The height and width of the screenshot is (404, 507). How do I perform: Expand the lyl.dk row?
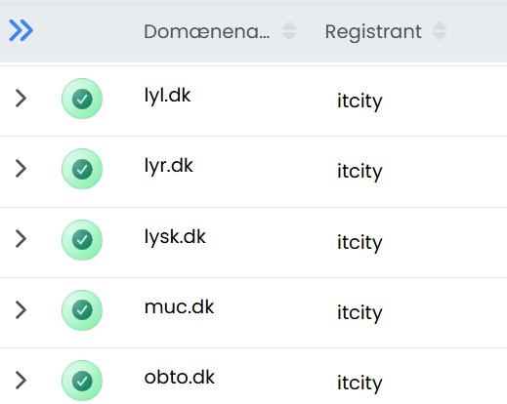point(21,99)
